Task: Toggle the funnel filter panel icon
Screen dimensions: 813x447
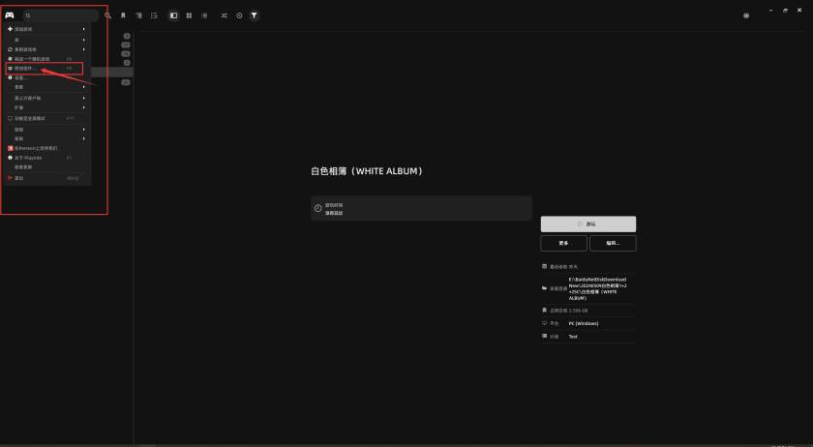Action: 254,15
